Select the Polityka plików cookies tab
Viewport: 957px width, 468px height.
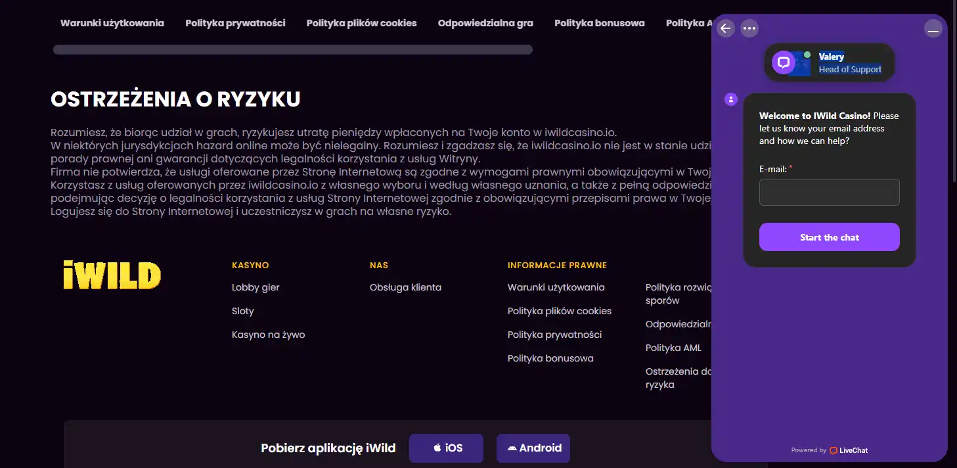click(x=361, y=23)
